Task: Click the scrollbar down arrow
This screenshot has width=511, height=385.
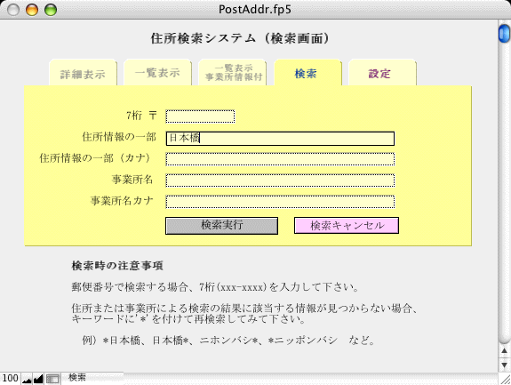Action: tap(504, 365)
